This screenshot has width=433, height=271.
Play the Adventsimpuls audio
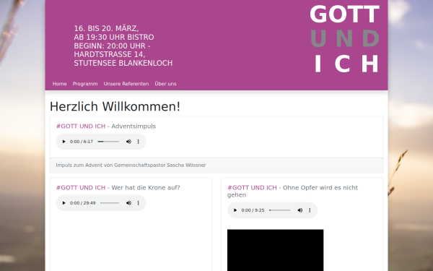tap(64, 142)
